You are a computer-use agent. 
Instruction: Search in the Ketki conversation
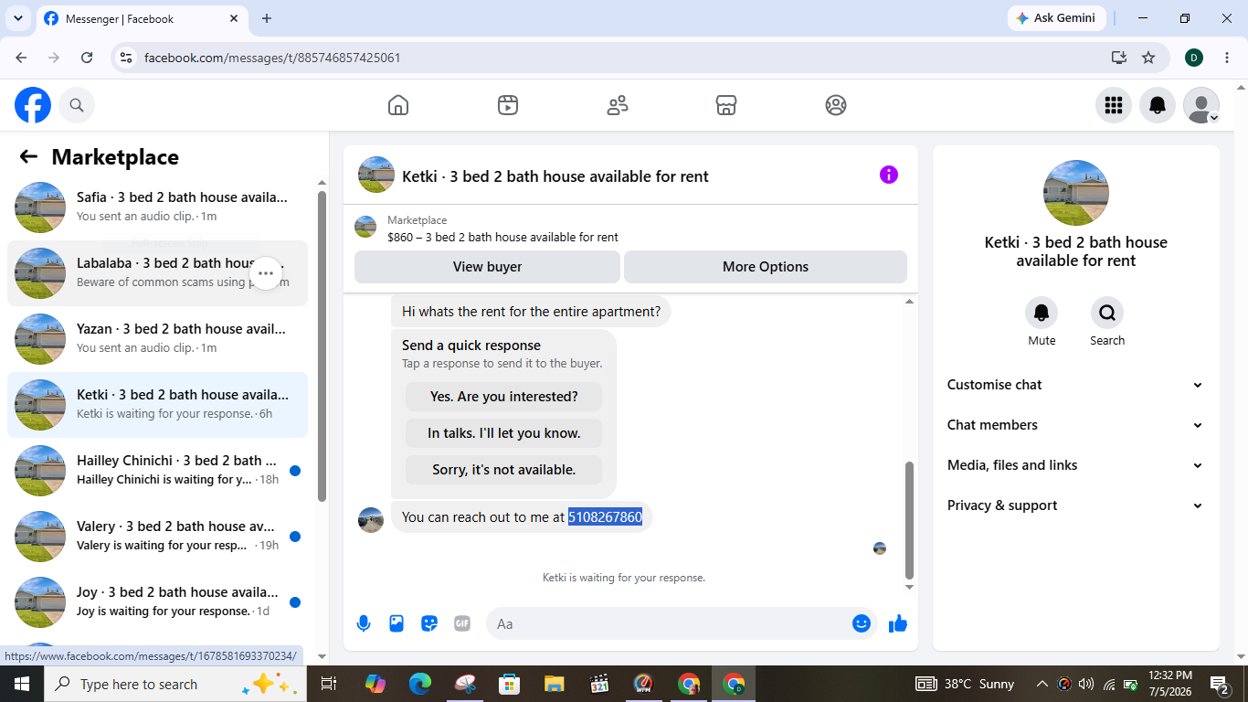click(1107, 314)
